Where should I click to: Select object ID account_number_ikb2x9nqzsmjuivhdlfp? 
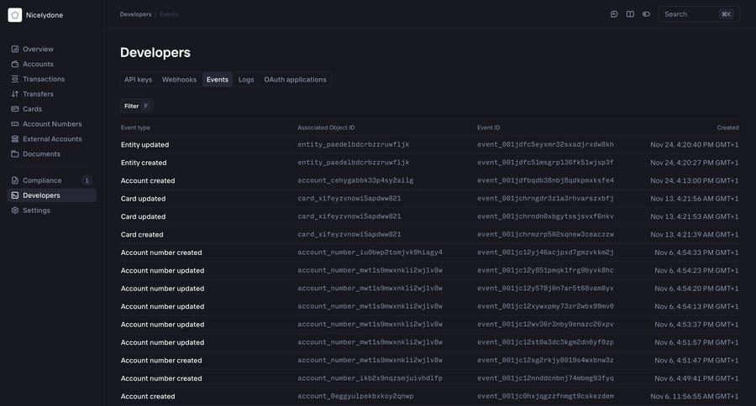coord(370,378)
